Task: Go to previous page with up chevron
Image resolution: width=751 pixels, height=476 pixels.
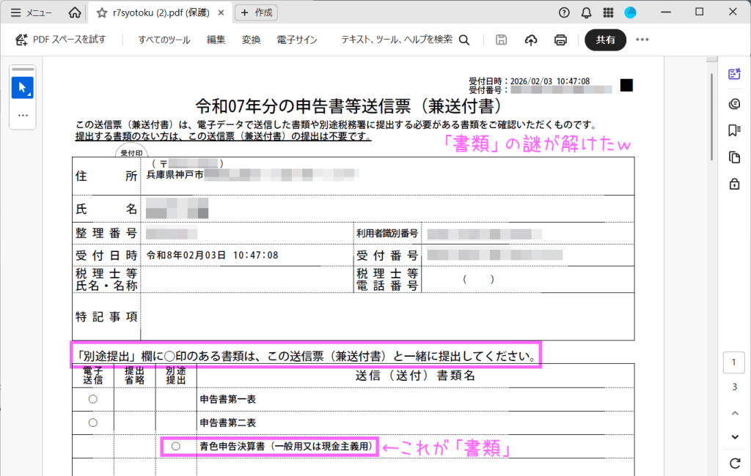Action: (734, 413)
